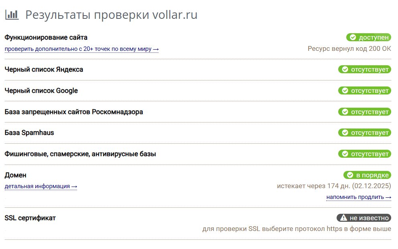Click the checkmark icon in the 'в порядке' badge
This screenshot has height=249, width=398.
tap(350, 175)
